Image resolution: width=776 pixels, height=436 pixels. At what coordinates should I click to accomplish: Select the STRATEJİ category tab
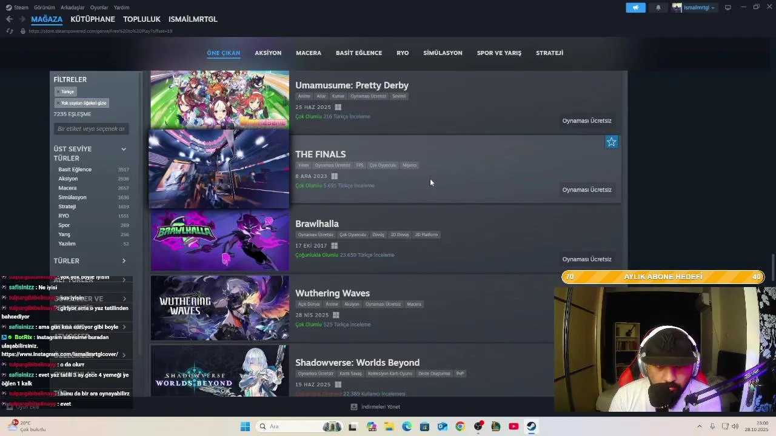pyautogui.click(x=549, y=53)
